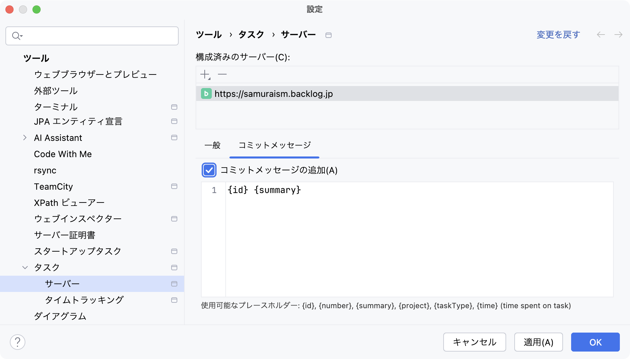Collapse the タスク tree node
This screenshot has height=359, width=630.
pyautogui.click(x=25, y=268)
